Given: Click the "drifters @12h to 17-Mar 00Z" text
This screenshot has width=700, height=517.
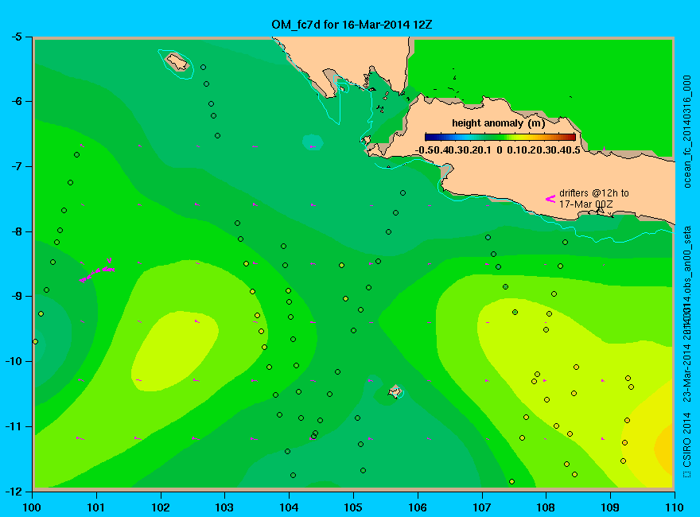Looking at the screenshot, I should click(594, 199).
